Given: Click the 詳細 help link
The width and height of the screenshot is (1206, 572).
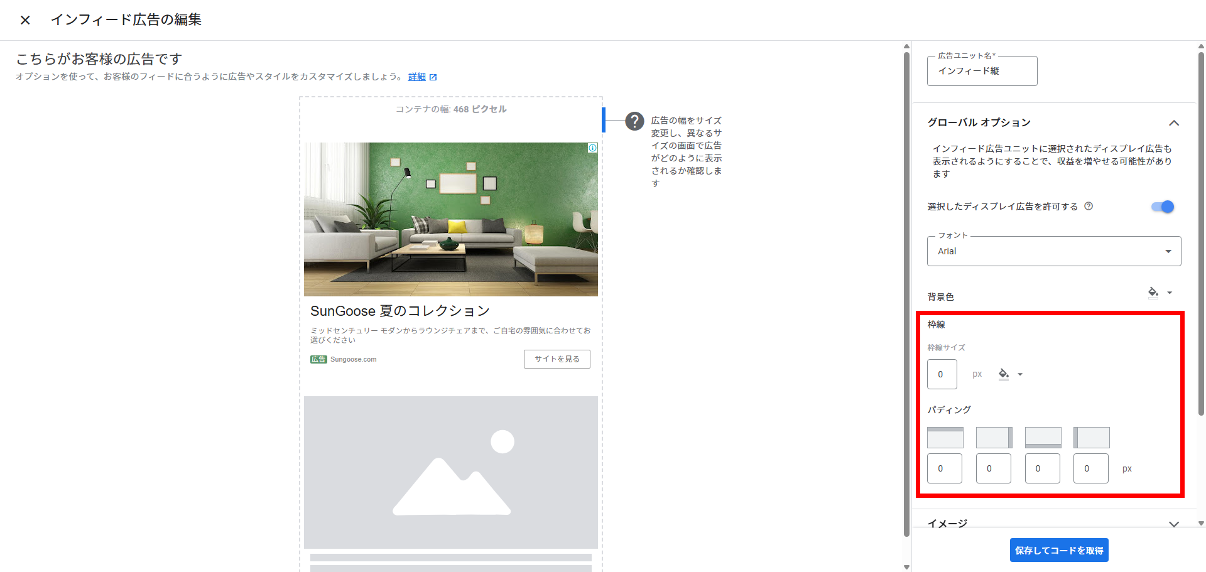Looking at the screenshot, I should pos(416,77).
